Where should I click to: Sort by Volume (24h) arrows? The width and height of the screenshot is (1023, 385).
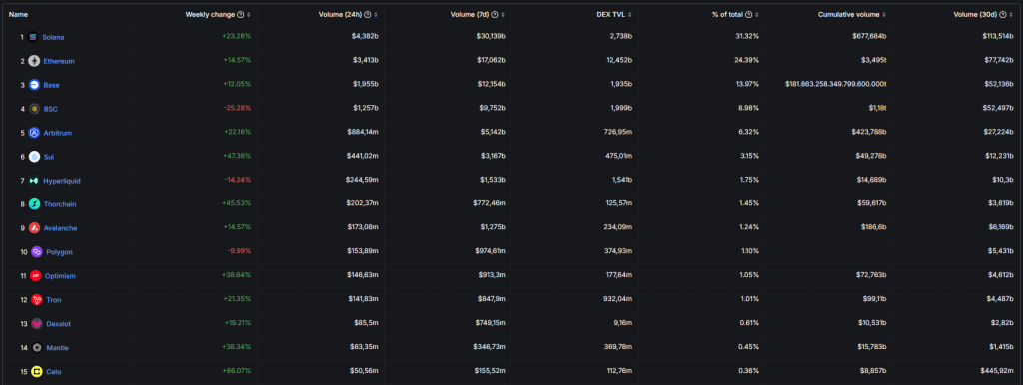click(x=376, y=14)
